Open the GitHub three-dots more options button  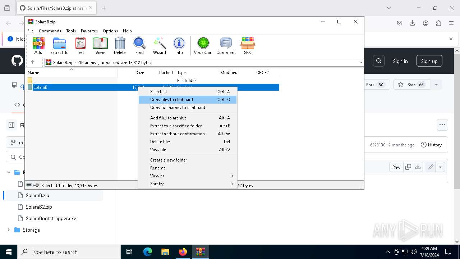pyautogui.click(x=442, y=125)
